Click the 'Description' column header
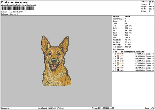155x110 pixels. (129, 52)
